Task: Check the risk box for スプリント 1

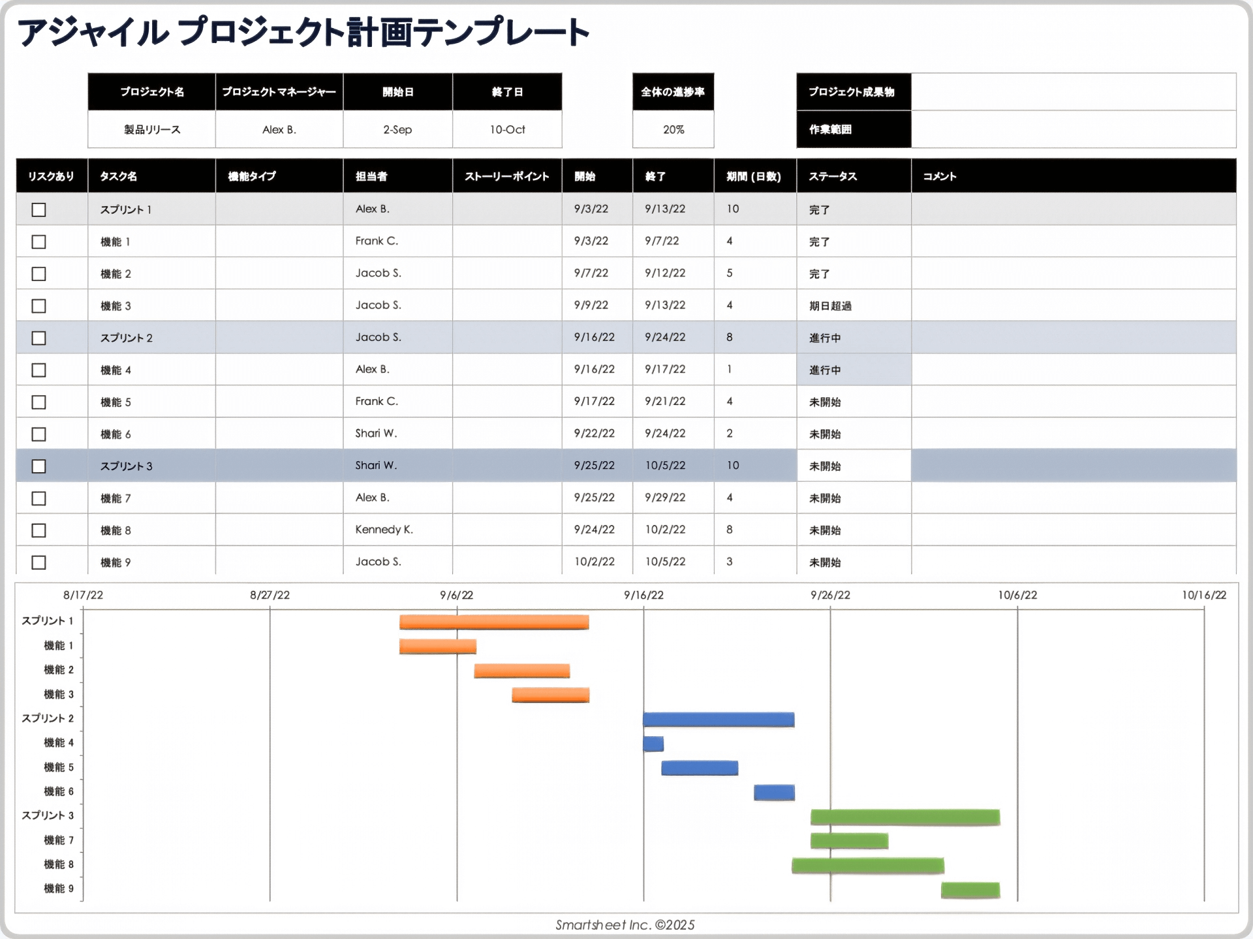Action: pyautogui.click(x=39, y=209)
